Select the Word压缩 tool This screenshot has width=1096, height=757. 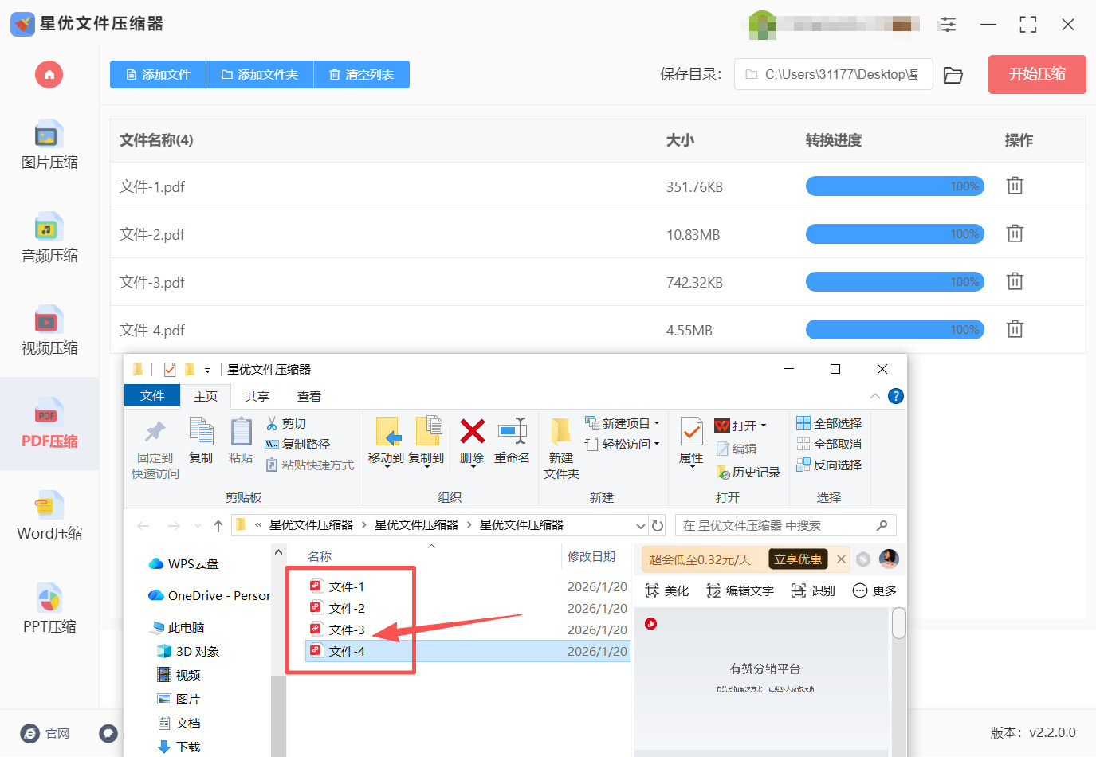click(49, 517)
